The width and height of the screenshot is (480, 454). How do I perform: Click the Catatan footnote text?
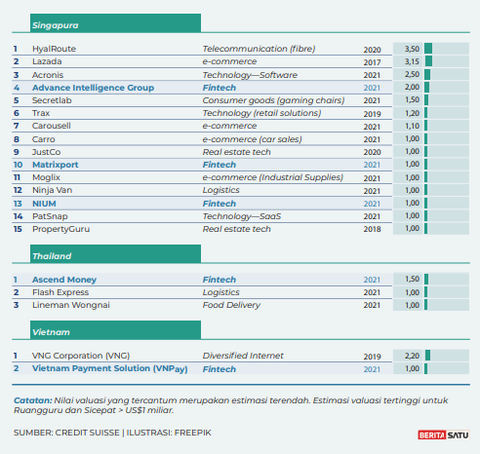point(231,405)
